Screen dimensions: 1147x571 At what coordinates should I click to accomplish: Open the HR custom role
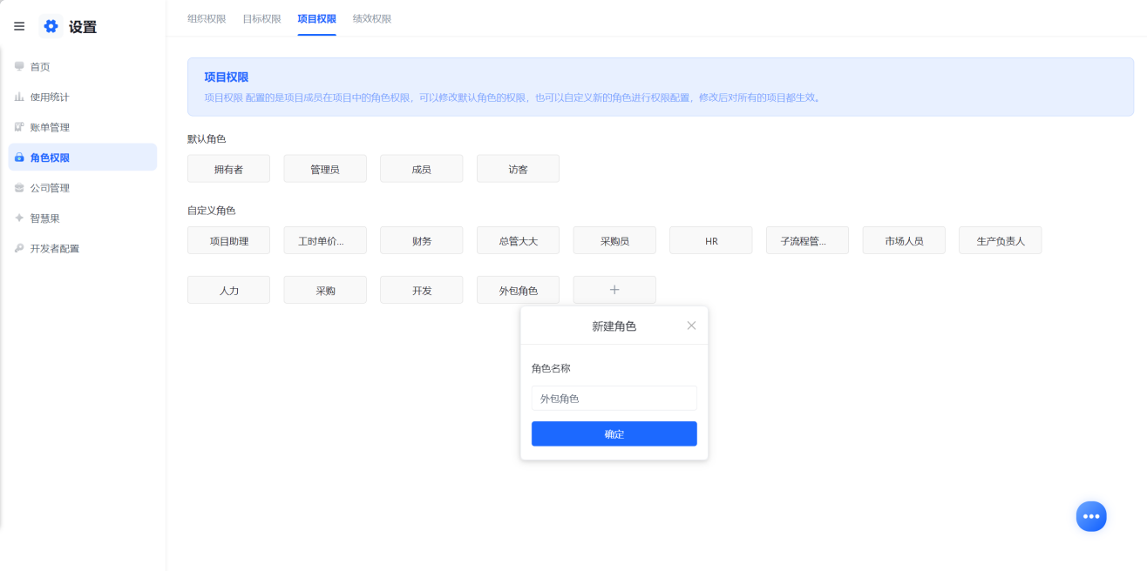pos(711,240)
